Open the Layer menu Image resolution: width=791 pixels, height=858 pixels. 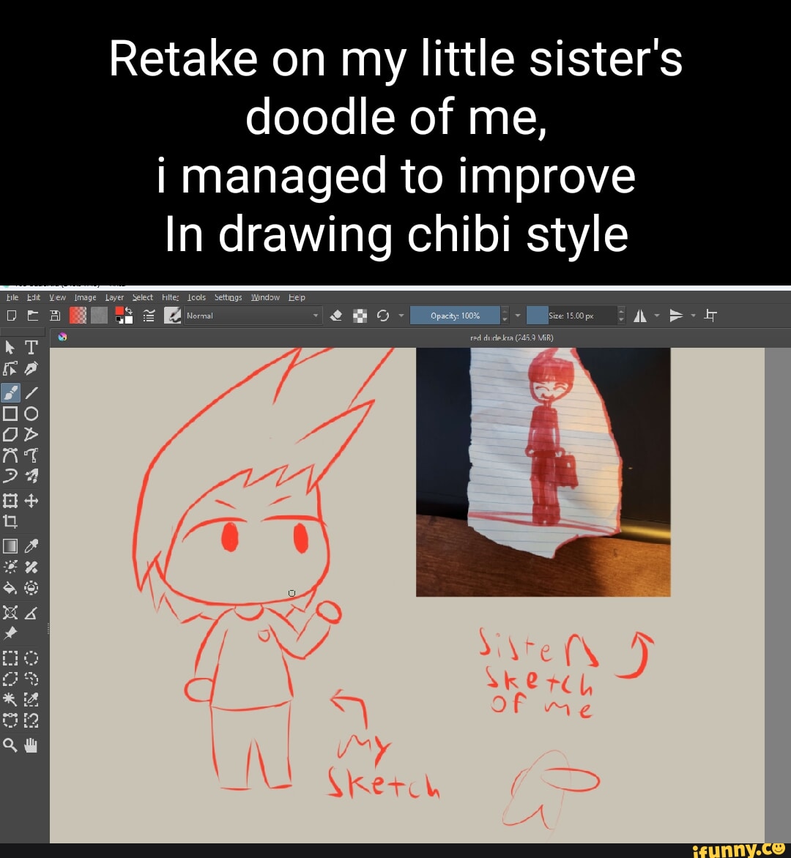[114, 297]
